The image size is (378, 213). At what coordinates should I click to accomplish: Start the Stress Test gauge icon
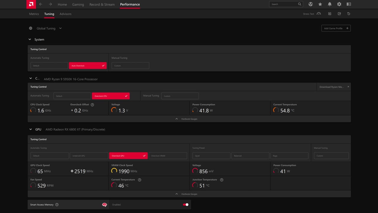(x=319, y=14)
